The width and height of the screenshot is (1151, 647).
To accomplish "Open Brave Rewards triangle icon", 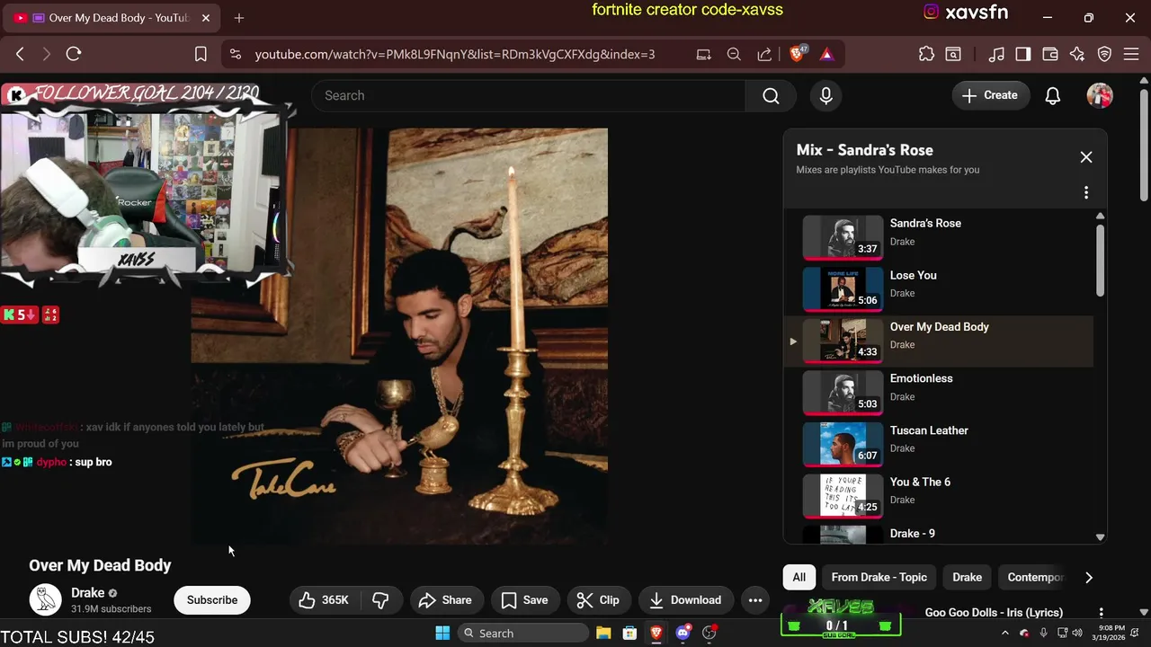I will click(x=826, y=54).
